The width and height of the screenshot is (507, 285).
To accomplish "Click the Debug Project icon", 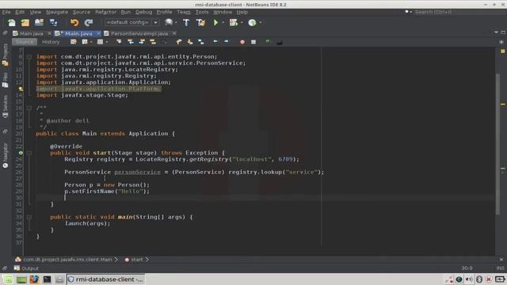I will pos(233,22).
